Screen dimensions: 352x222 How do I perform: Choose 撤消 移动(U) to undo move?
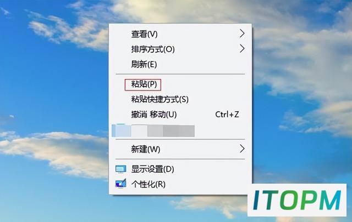tap(180, 115)
